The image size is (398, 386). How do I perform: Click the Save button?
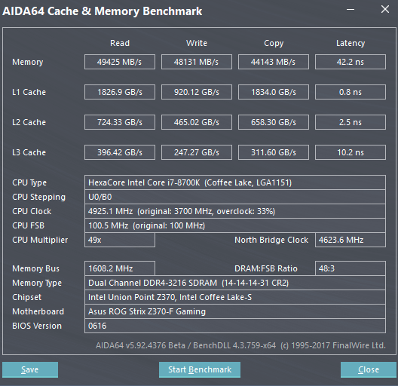coord(30,369)
